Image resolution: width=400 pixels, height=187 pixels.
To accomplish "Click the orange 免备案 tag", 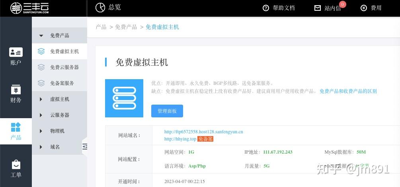I will [205, 139].
